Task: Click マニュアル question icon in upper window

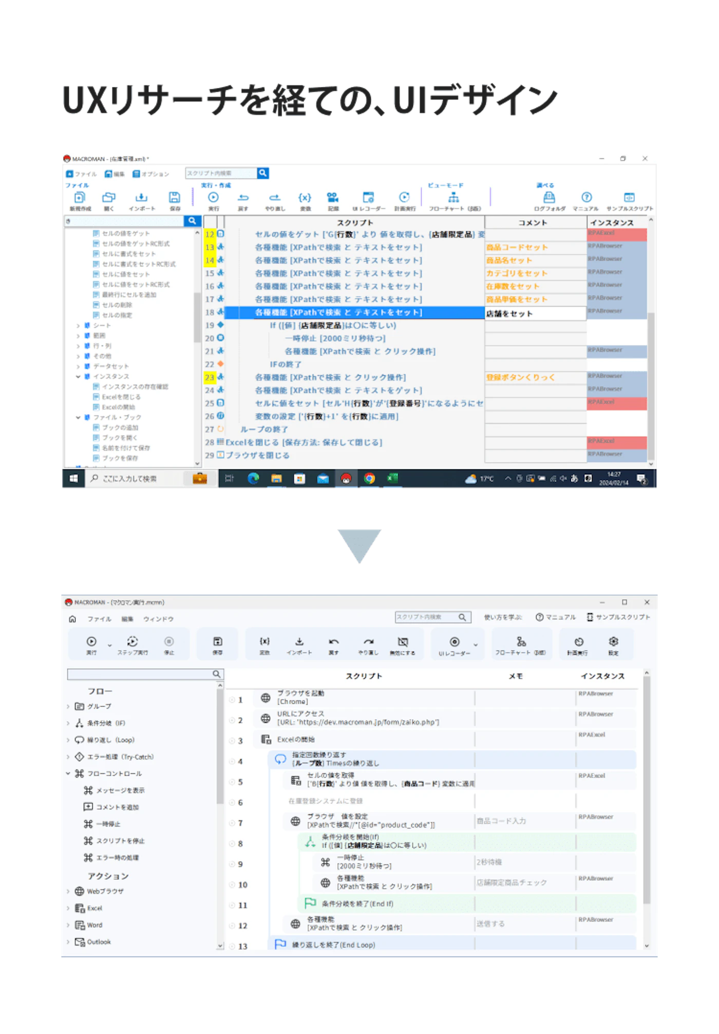Action: 586,197
